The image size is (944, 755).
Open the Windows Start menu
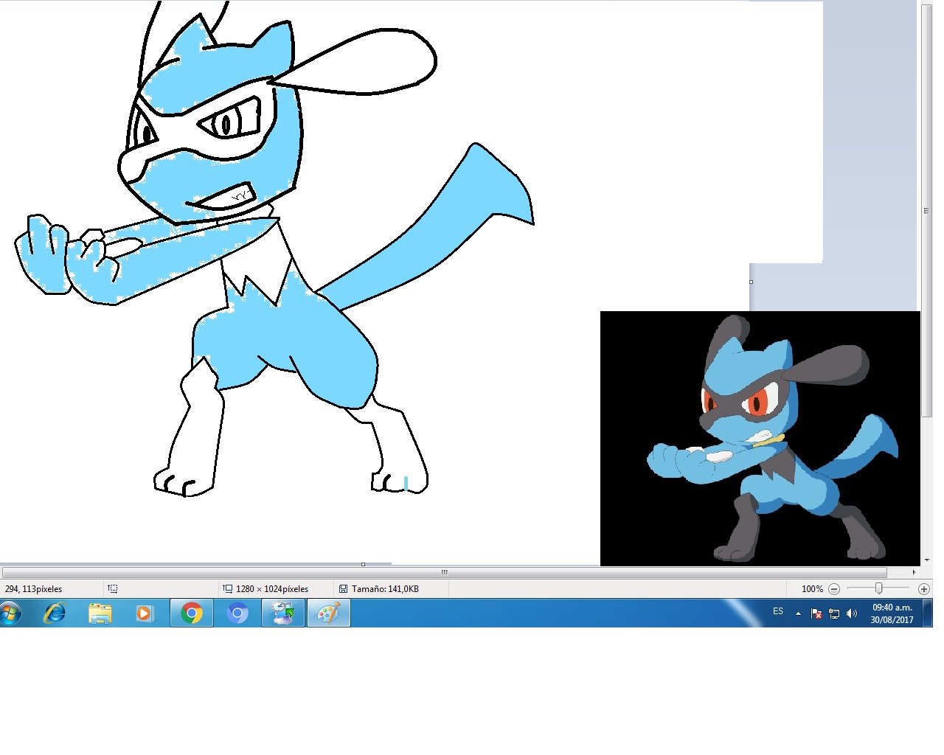(11, 613)
